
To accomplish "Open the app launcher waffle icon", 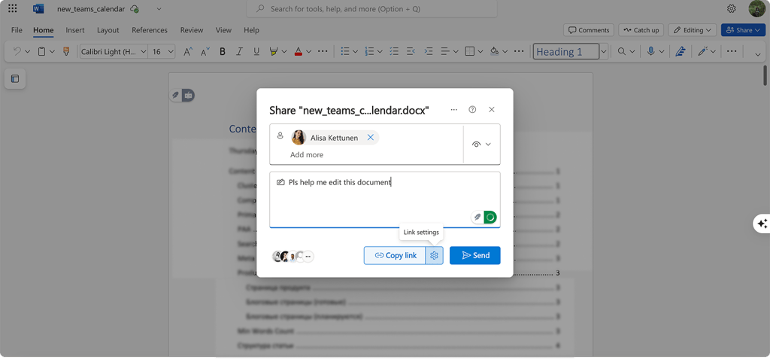I will coord(13,9).
